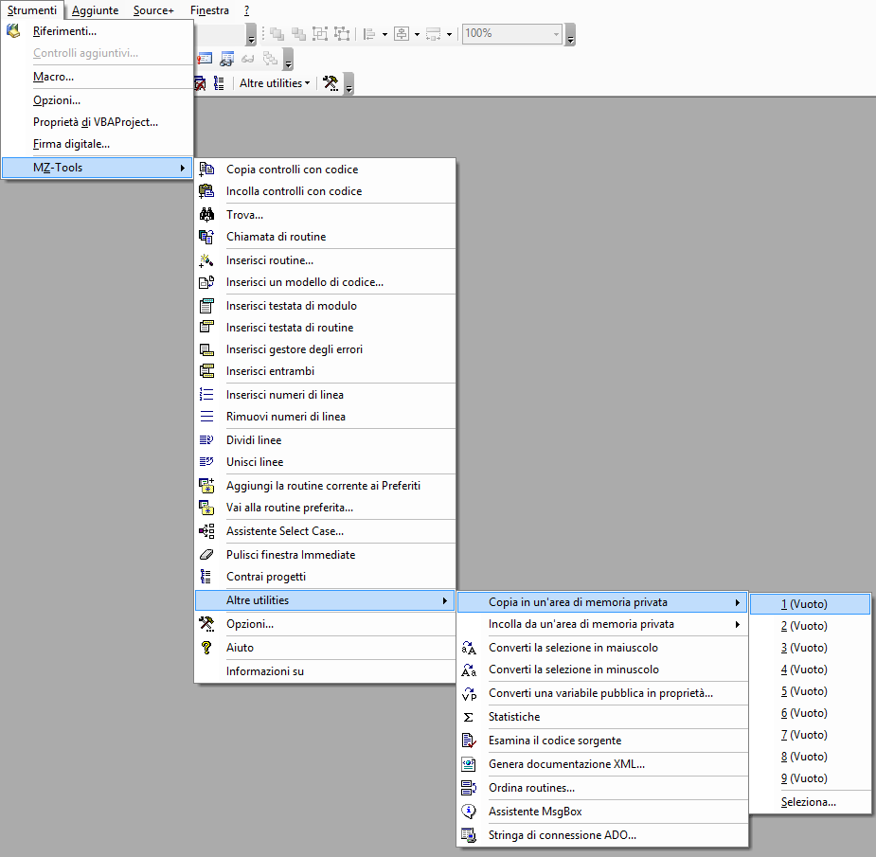Viewport: 876px width, 857px height.
Task: Click the options hammer icon in the toolbar
Action: click(x=331, y=83)
